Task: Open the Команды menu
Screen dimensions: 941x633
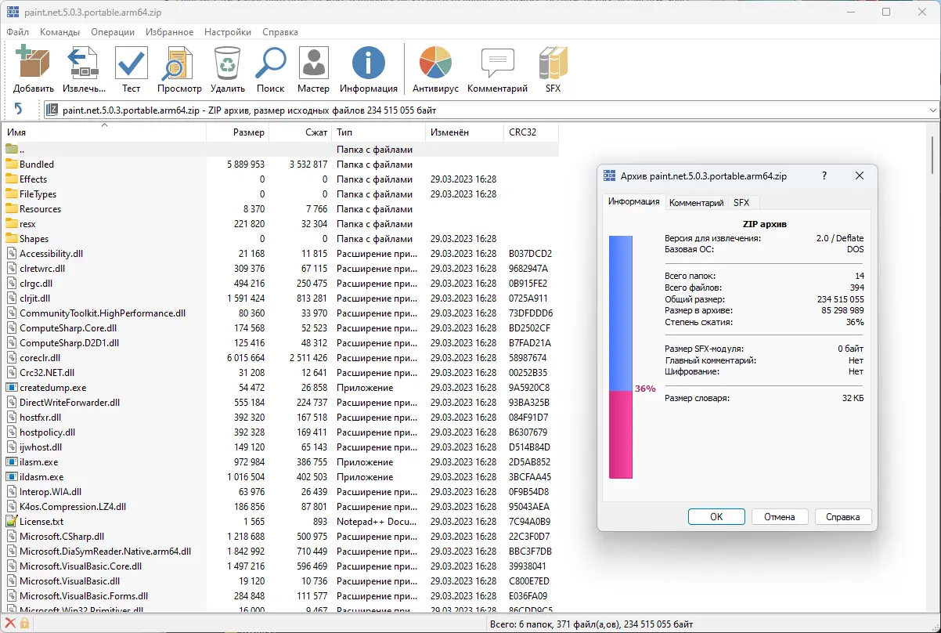Action: tap(59, 32)
